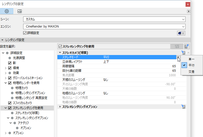Click the CineRender info button
The height and width of the screenshot is (137, 203).
(181, 33)
